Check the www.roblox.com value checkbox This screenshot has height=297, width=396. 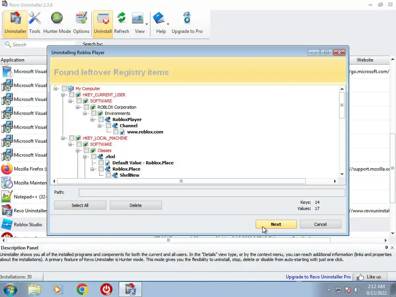[116, 132]
